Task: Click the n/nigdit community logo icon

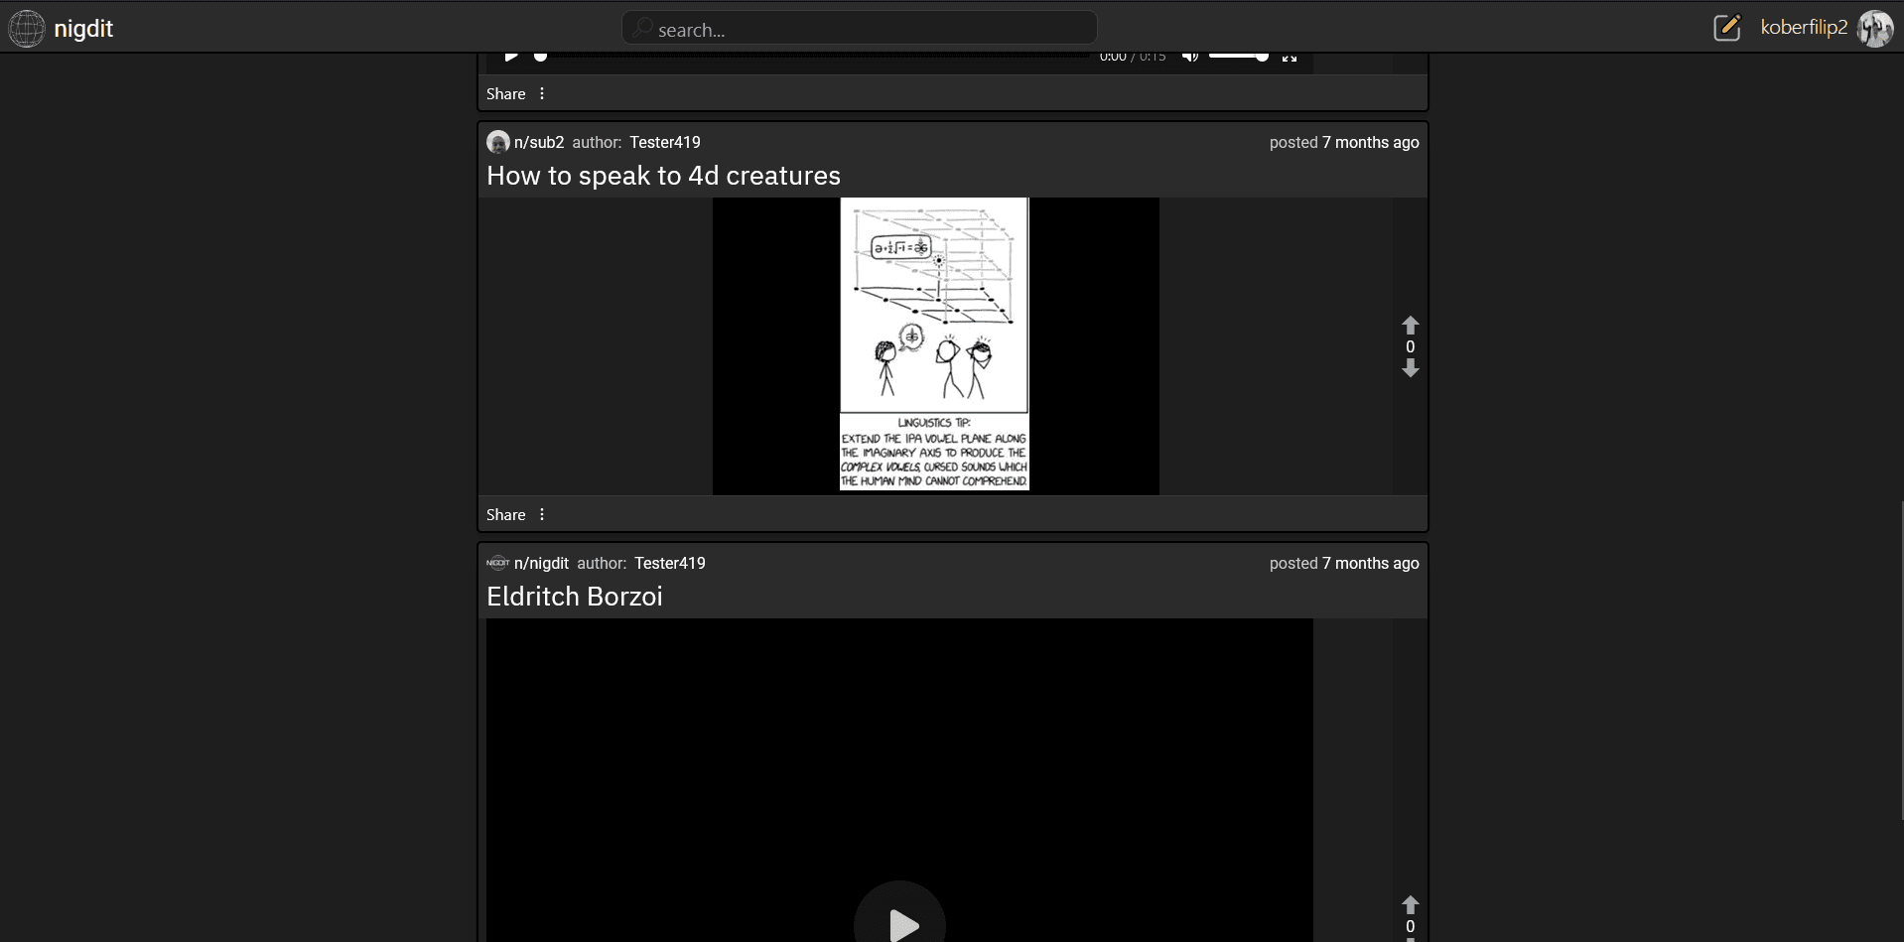Action: pyautogui.click(x=498, y=563)
